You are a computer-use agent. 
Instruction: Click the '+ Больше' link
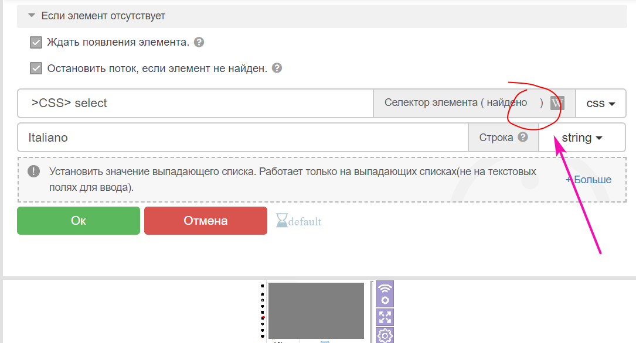coord(589,180)
